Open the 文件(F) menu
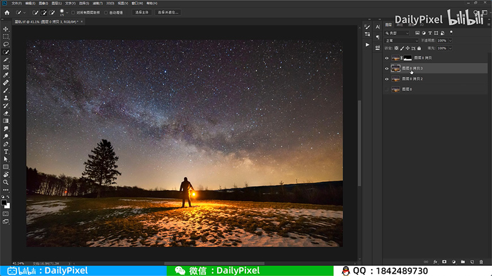Image resolution: width=492 pixels, height=276 pixels. click(16, 3)
